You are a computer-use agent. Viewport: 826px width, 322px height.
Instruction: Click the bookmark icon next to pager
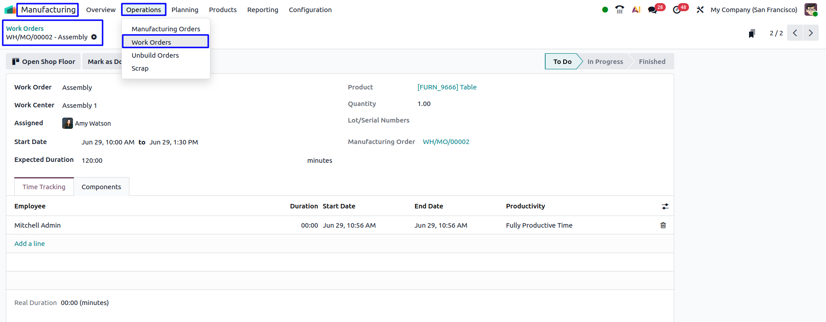pos(752,33)
